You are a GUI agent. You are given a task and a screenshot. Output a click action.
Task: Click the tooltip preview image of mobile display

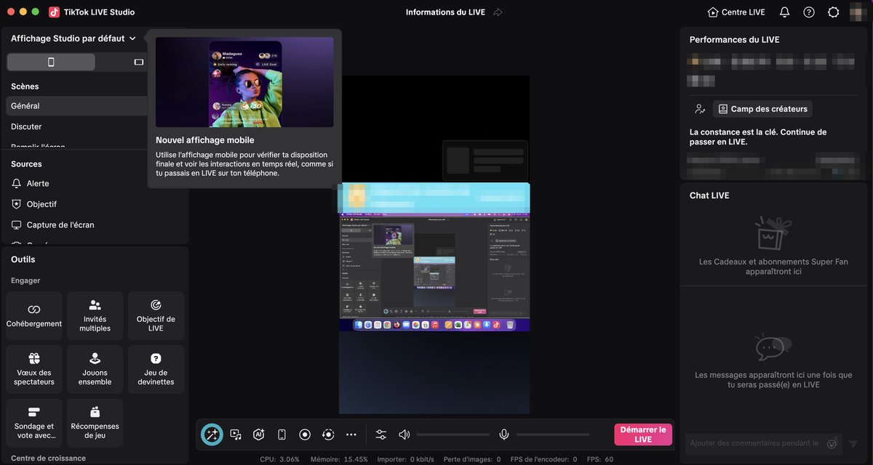click(x=244, y=82)
